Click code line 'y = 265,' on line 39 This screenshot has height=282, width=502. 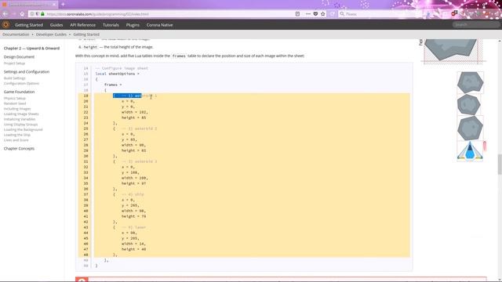click(x=130, y=205)
